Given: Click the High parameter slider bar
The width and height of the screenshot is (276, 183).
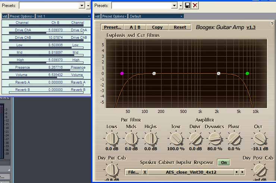Looking at the screenshot, I should click(x=46, y=63).
